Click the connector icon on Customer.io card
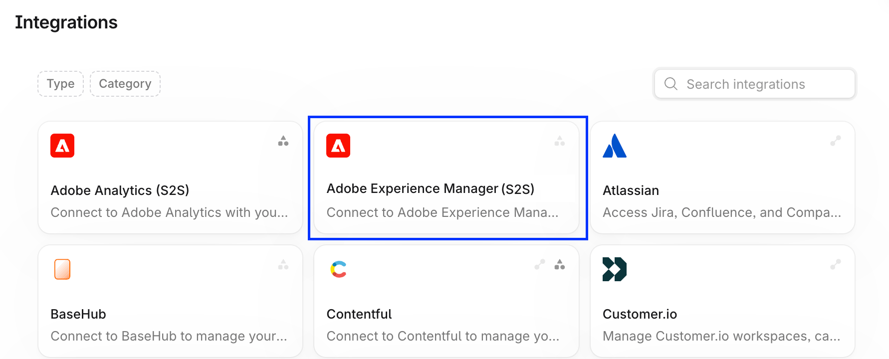 coord(836,265)
